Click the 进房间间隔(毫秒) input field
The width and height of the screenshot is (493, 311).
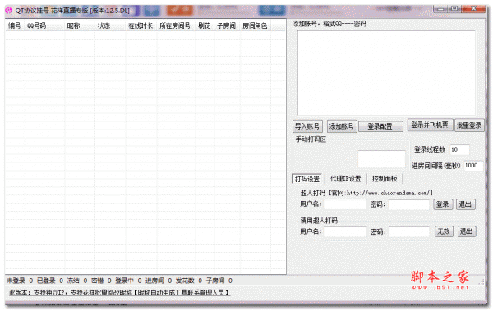(x=473, y=166)
